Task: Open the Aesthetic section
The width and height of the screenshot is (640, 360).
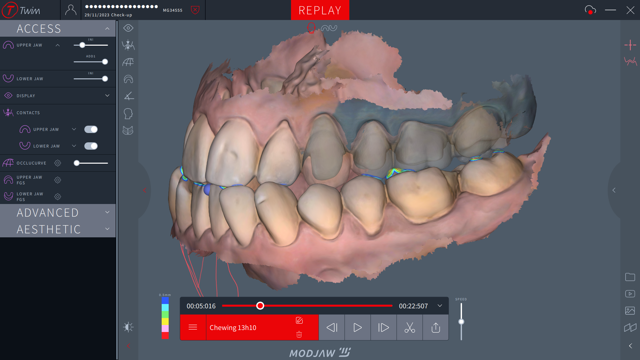Action: [107, 229]
